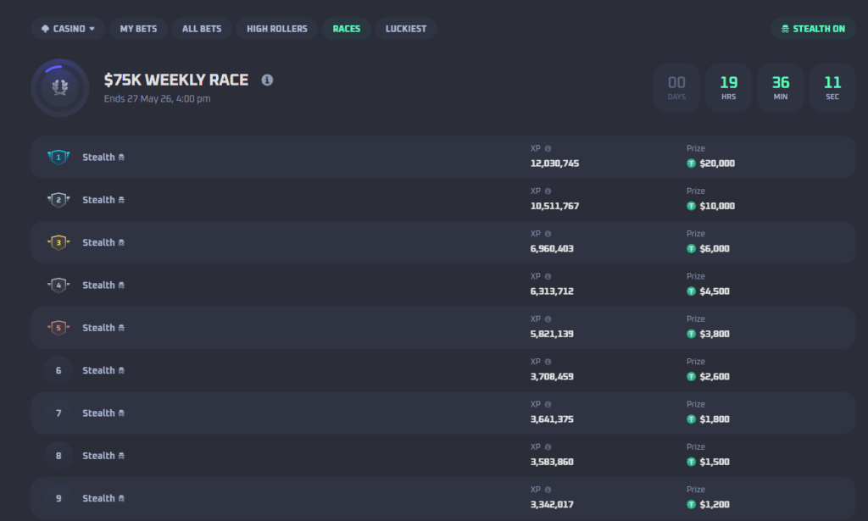Click XP info icon for 6,313,712 row

[x=548, y=276]
